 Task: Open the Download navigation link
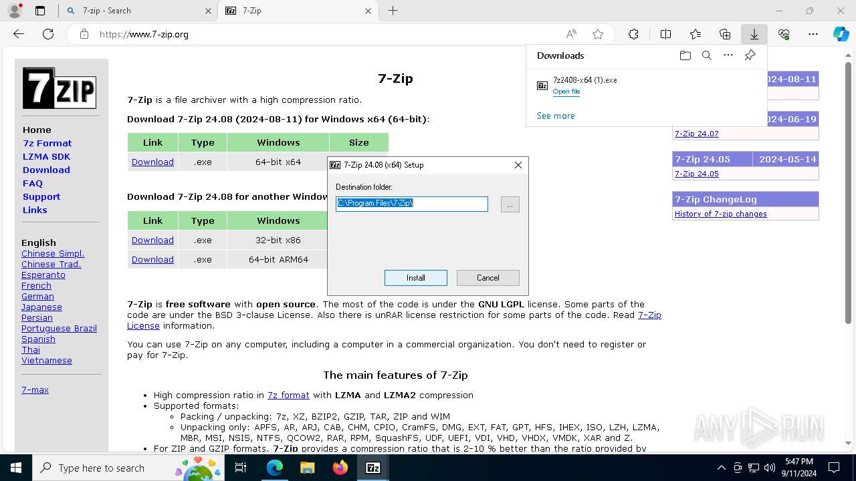point(46,170)
